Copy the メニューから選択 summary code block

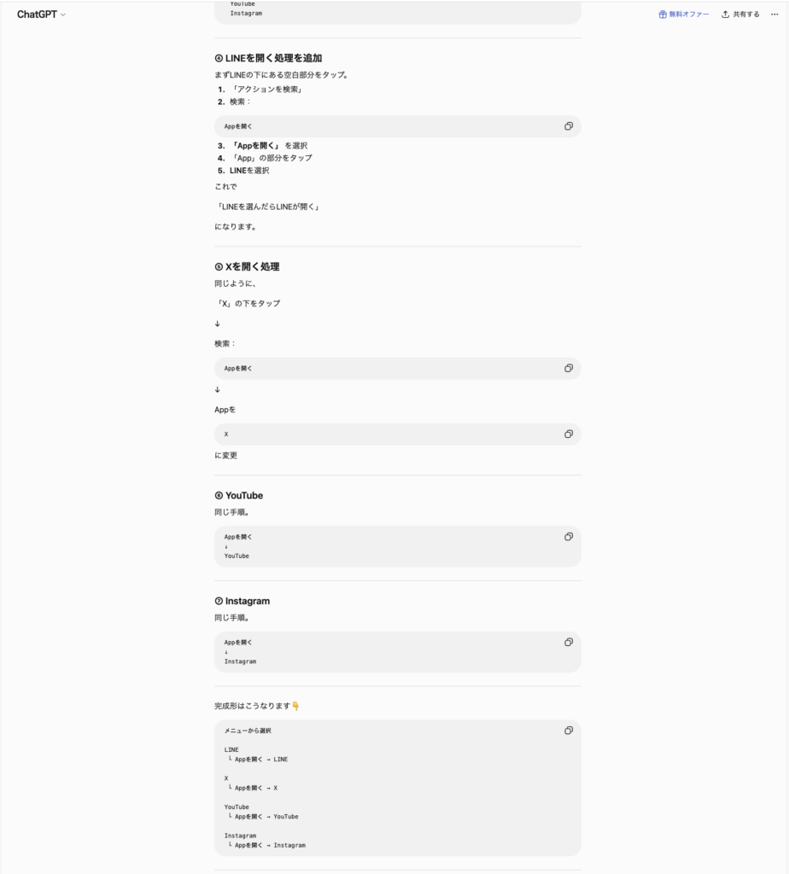[568, 731]
